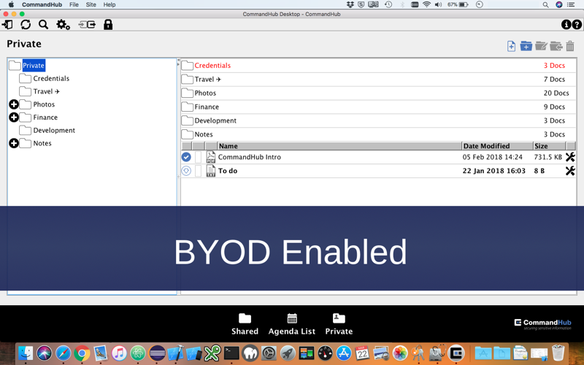Screen dimensions: 584x365
Task: Click the grey edit folder pencil icon
Action: pos(541,46)
